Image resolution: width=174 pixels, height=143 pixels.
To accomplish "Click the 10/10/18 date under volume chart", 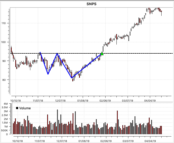I will point(17,141).
